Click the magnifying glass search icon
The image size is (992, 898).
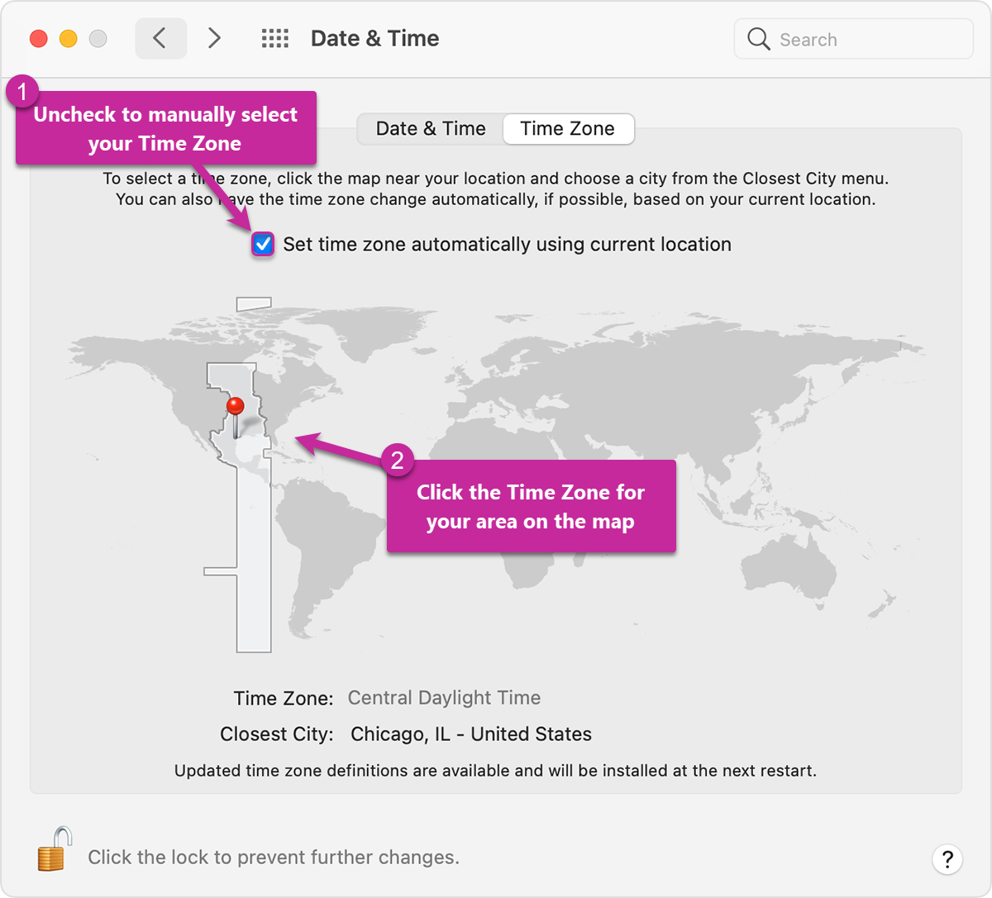pos(758,39)
